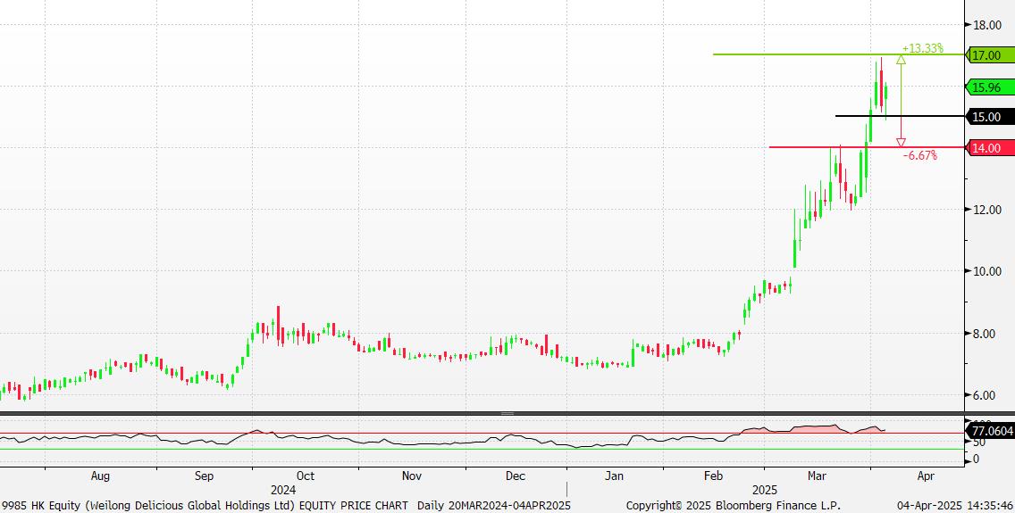Click the small arrow beside 18.00
This screenshot has width=1015, height=513.
969,25
